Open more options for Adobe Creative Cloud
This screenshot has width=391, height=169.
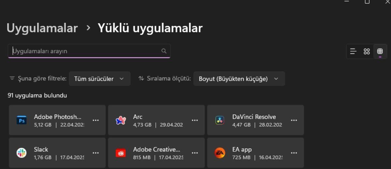click(x=195, y=153)
